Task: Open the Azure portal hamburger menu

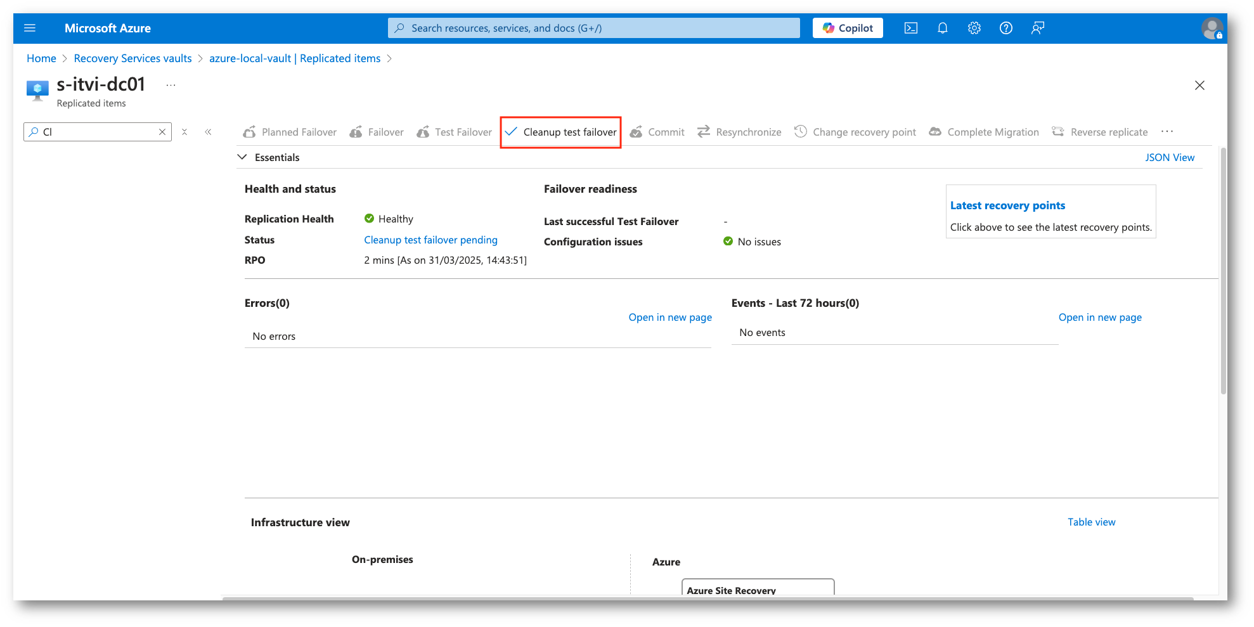Action: [30, 28]
